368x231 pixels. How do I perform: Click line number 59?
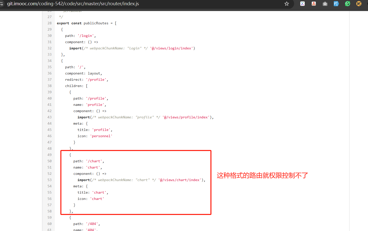pos(50,217)
